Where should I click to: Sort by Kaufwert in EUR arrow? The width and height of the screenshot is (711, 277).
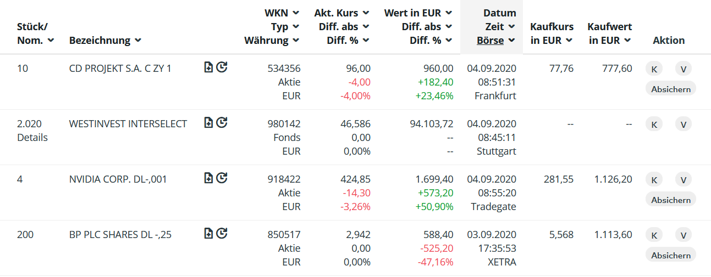click(627, 41)
